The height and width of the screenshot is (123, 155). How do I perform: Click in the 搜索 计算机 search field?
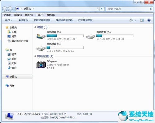[128, 9]
